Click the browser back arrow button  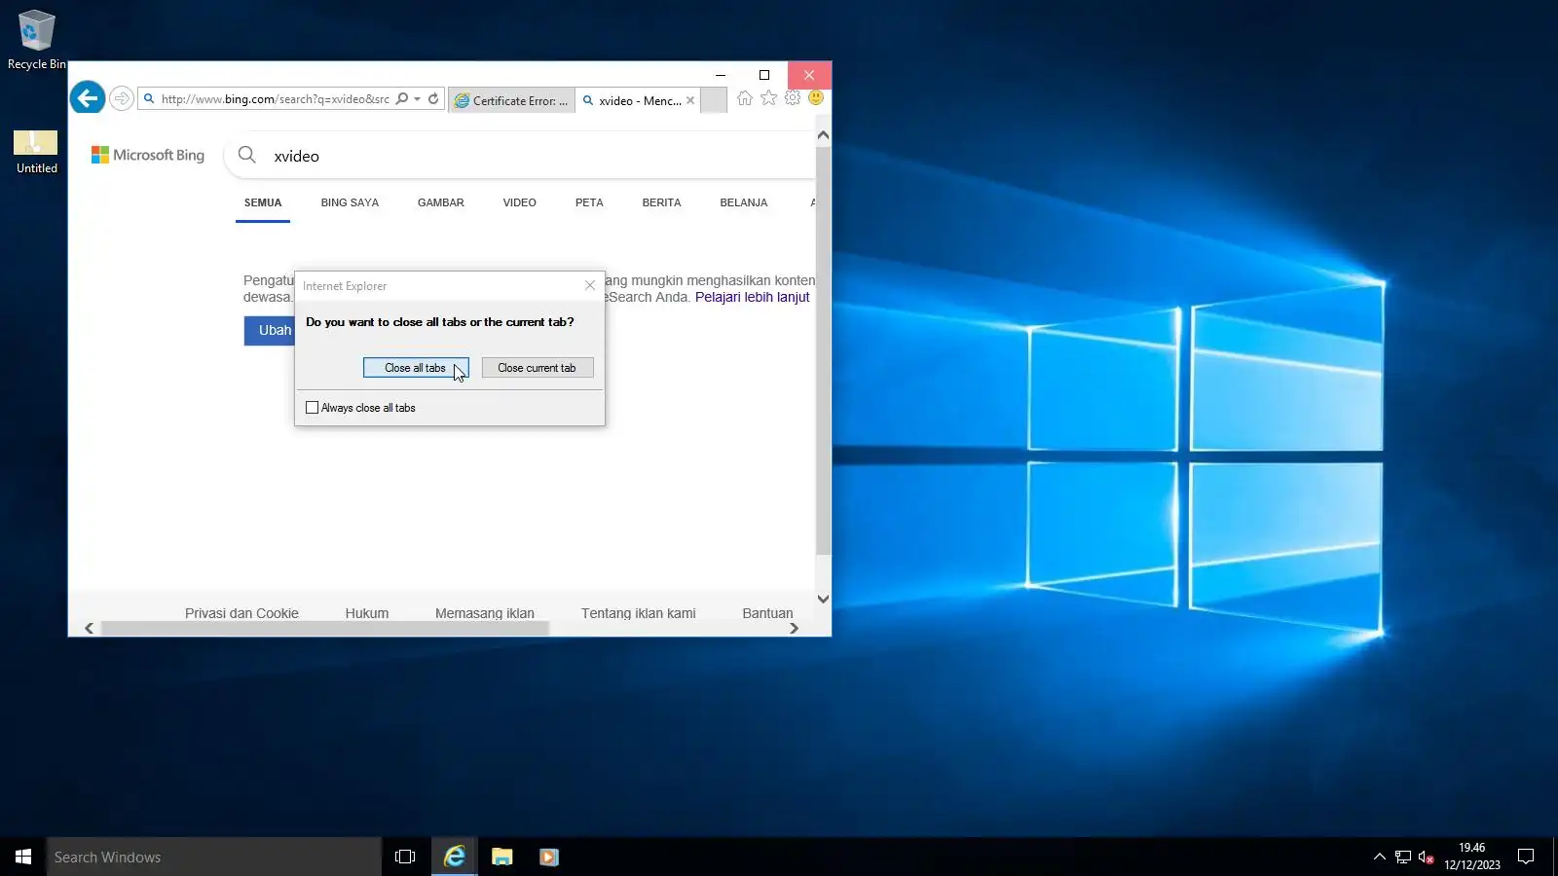click(x=88, y=98)
